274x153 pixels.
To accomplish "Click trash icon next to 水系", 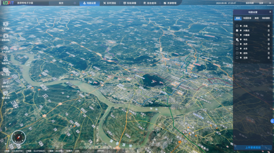I will [269, 48].
